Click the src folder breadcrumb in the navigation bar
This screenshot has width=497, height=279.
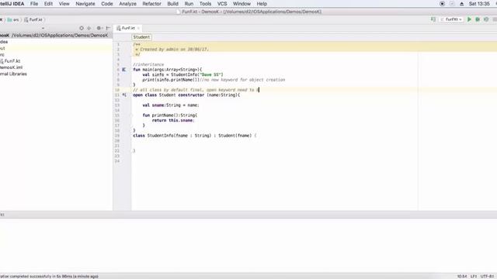click(13, 19)
